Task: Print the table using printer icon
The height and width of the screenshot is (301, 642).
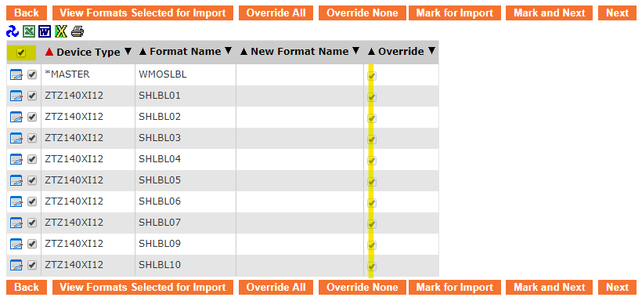Action: pos(78,31)
